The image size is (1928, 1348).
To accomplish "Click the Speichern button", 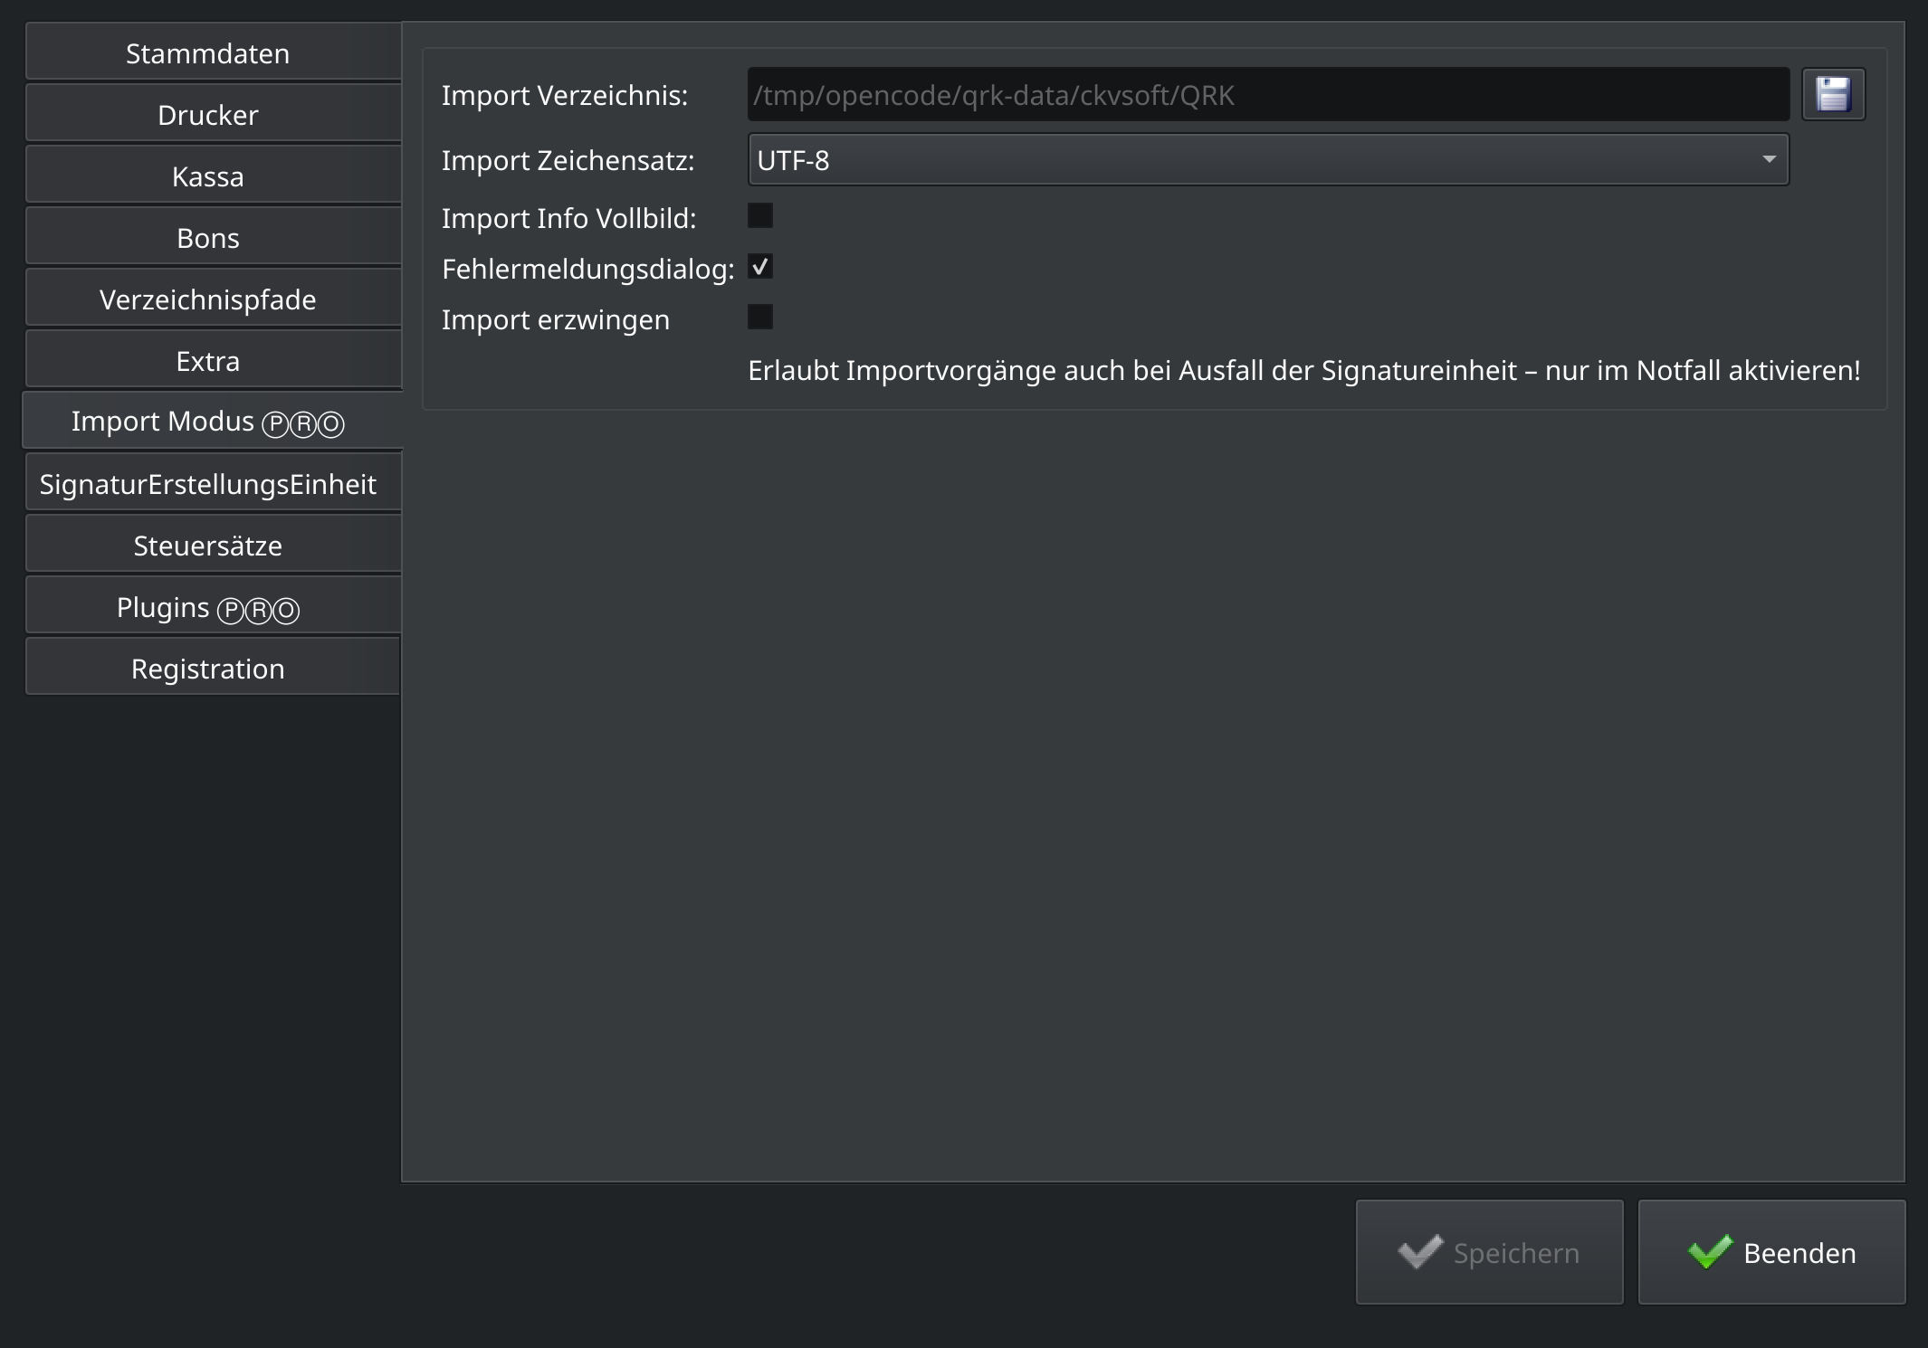I will pos(1489,1252).
